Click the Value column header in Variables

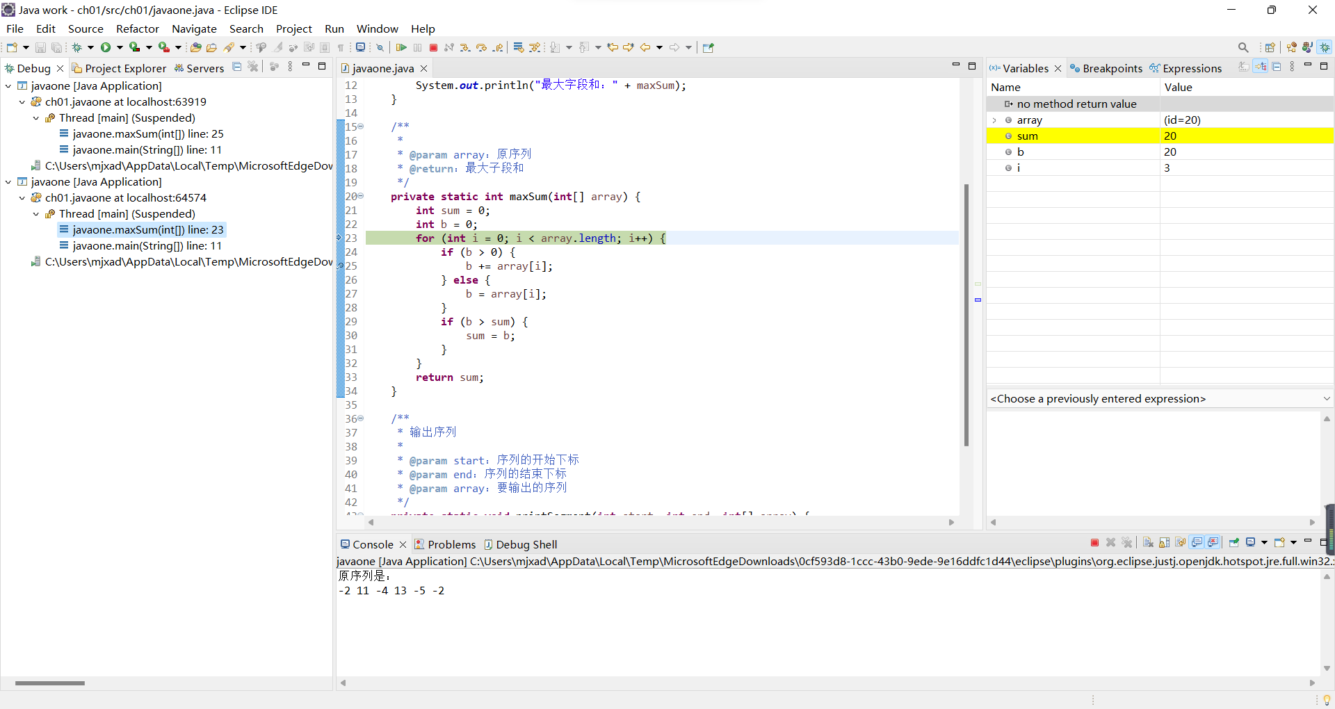1247,88
